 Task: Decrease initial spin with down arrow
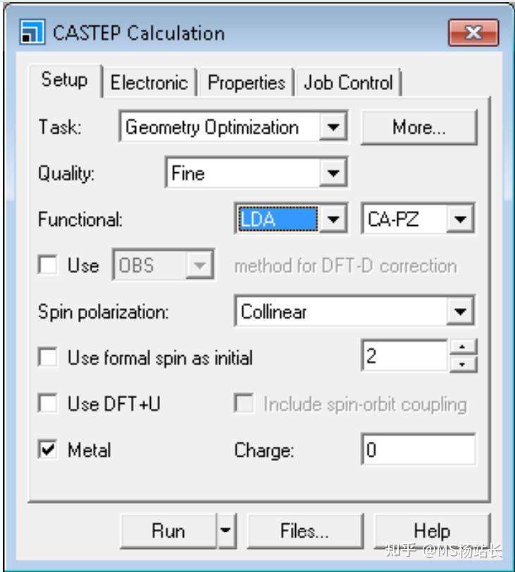(463, 364)
